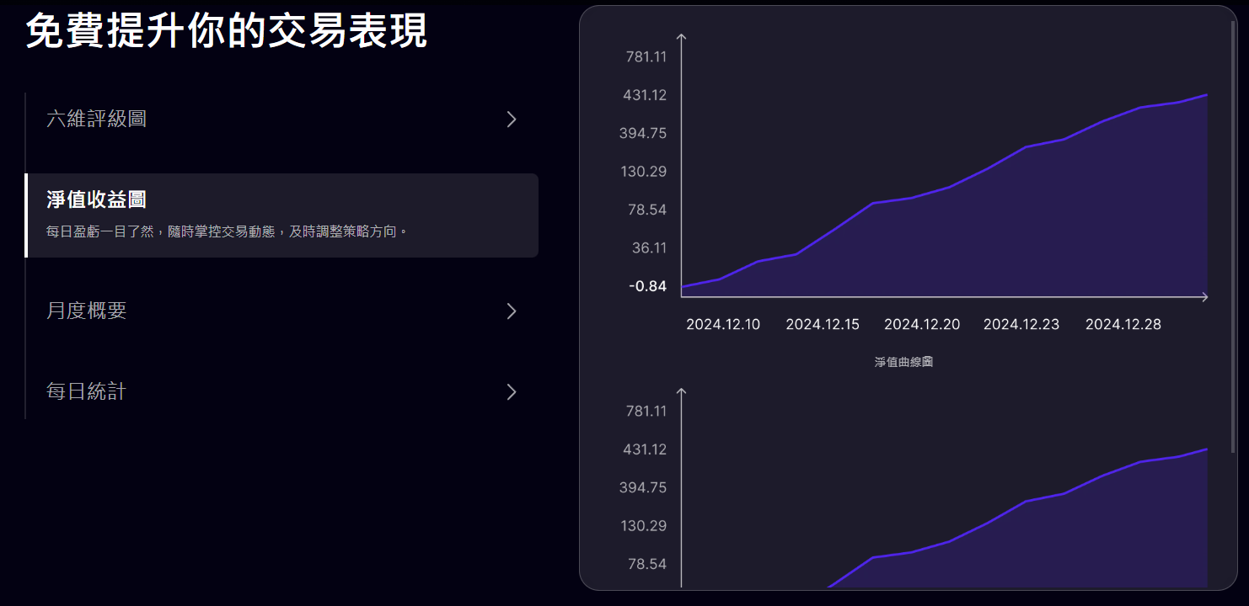Viewport: 1249px width, 606px height.
Task: Click the 781.11 label in the lower chart
Action: [x=646, y=412]
